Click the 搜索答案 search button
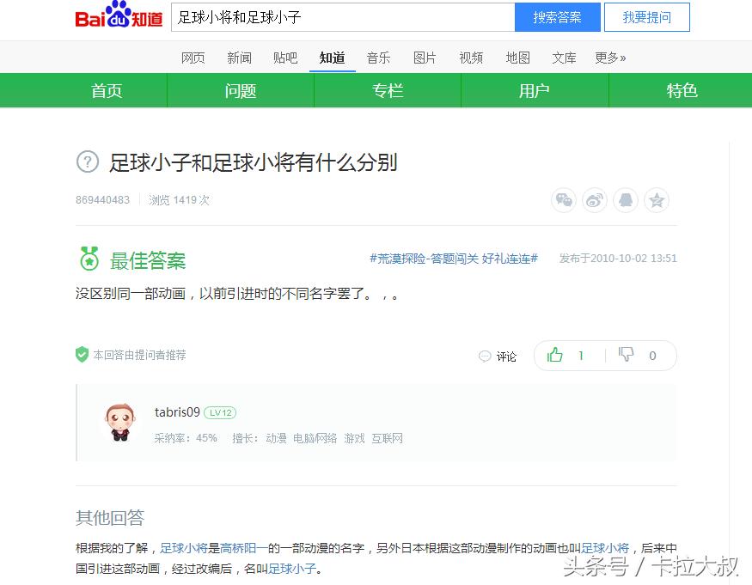Screen dimensions: 752x585 [x=557, y=17]
